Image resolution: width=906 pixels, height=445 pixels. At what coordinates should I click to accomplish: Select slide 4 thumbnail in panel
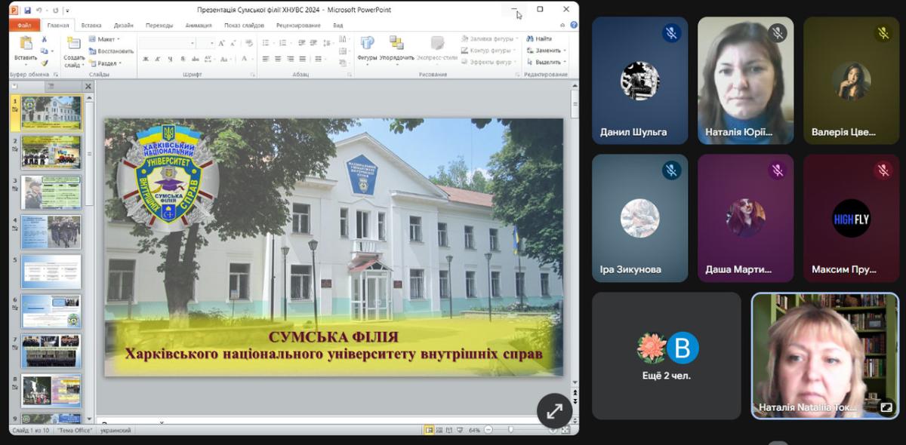(51, 232)
